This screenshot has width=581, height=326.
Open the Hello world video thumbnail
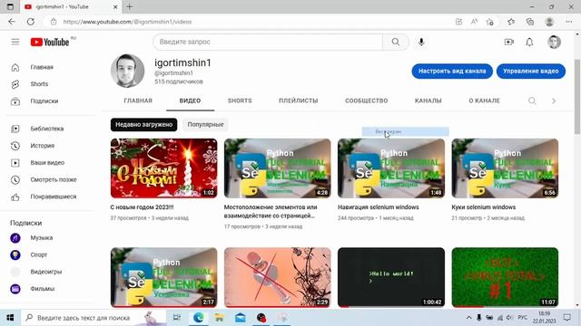coord(391,277)
